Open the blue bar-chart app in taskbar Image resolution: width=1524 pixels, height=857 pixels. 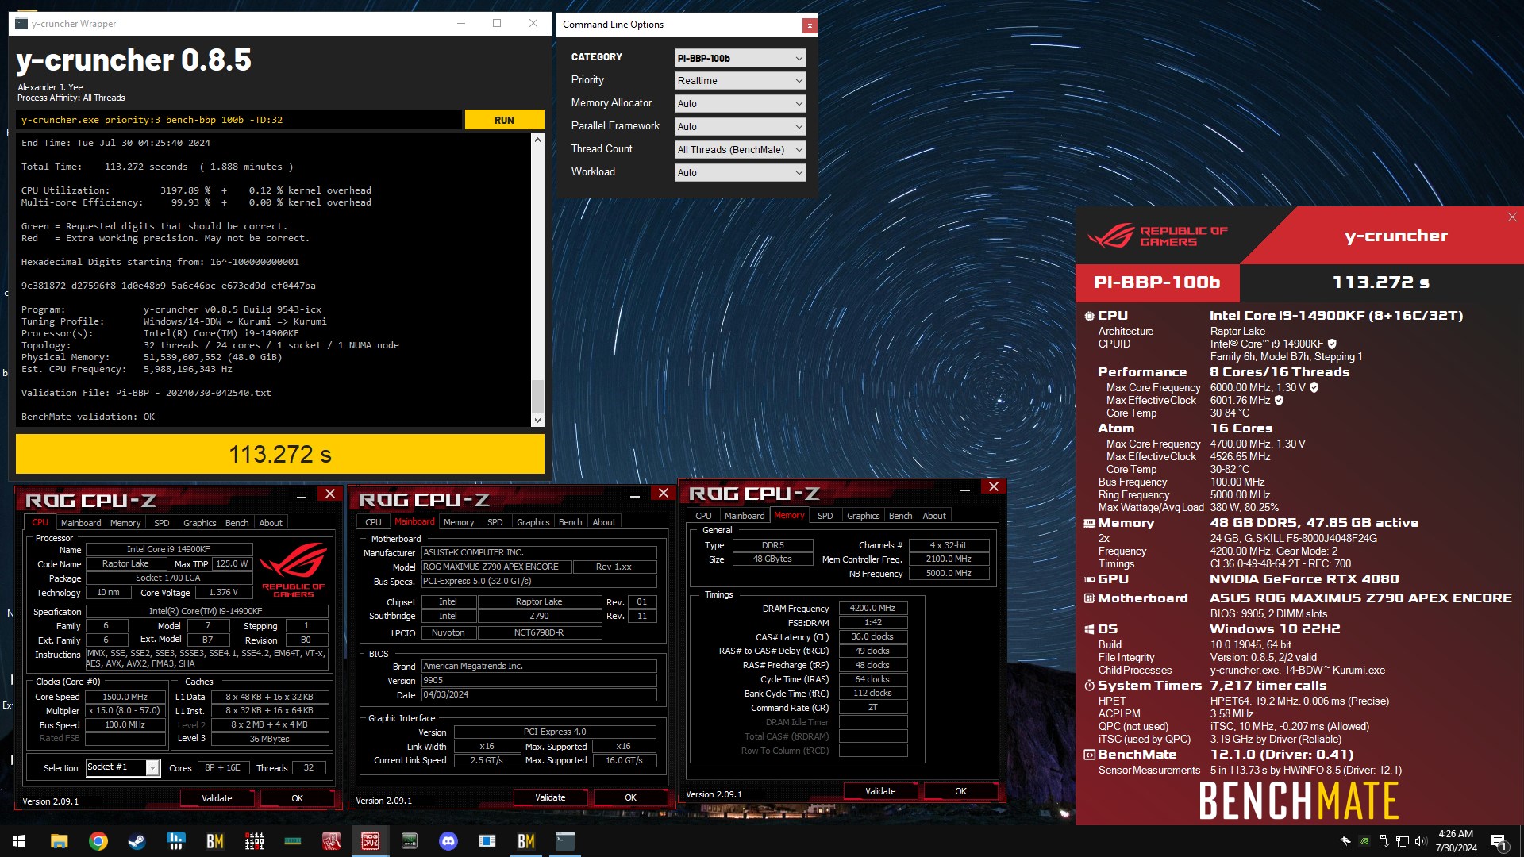(175, 841)
